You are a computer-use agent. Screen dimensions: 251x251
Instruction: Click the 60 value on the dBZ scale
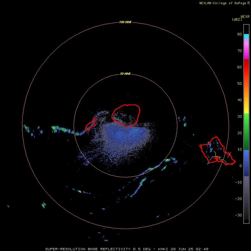[240, 67]
